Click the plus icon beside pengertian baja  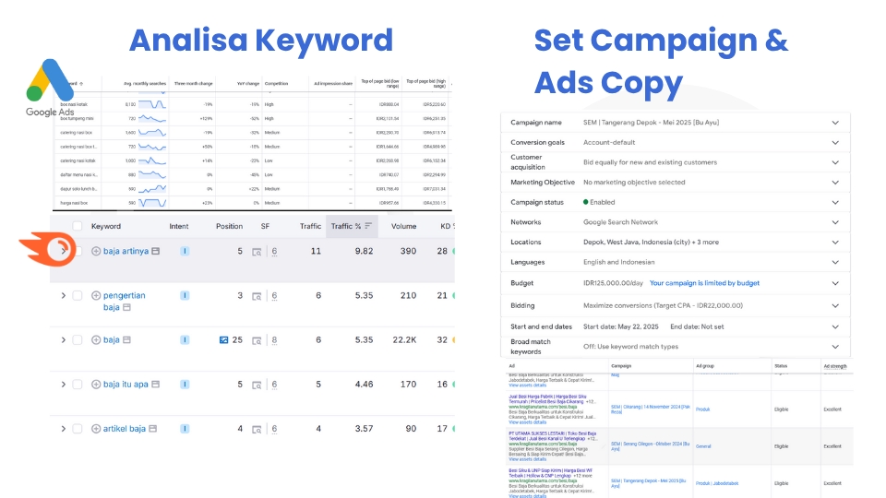click(x=96, y=295)
